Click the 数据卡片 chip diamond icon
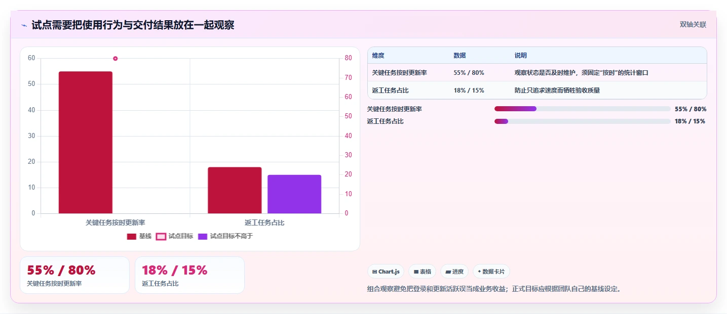The image size is (727, 314). click(479, 272)
